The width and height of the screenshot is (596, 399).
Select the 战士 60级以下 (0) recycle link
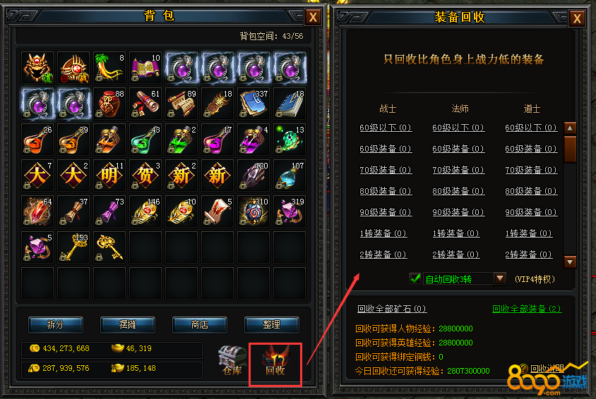386,128
